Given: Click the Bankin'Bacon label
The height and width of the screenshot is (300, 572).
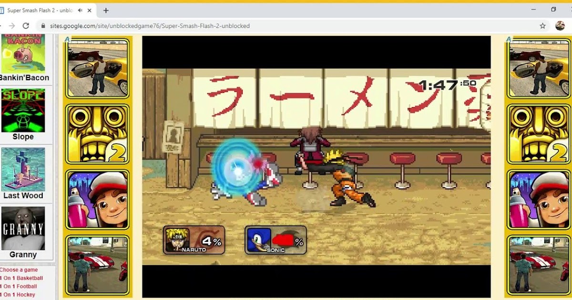Looking at the screenshot, I should pos(24,78).
